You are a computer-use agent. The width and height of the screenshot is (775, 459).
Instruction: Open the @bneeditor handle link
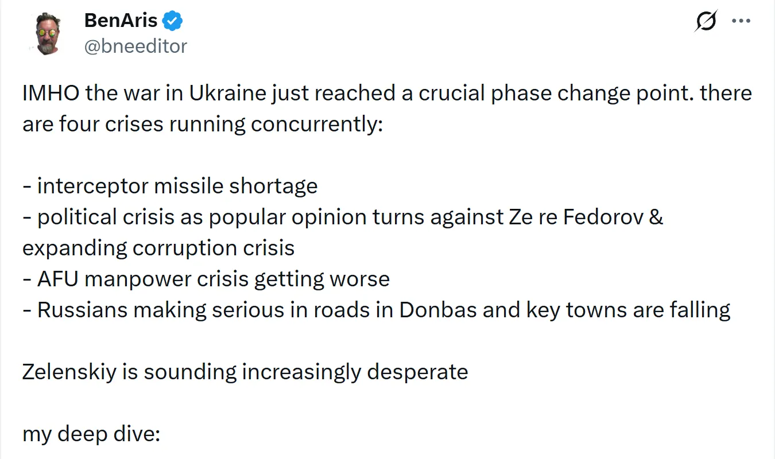click(135, 46)
